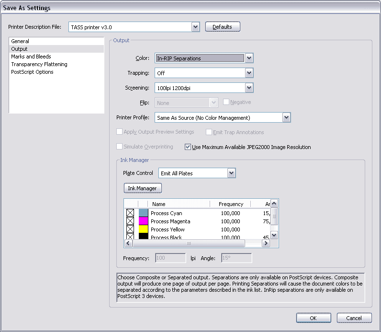Toggle the Process Magenta plate checkbox
Screen dimensions: 381x332
pos(130,221)
